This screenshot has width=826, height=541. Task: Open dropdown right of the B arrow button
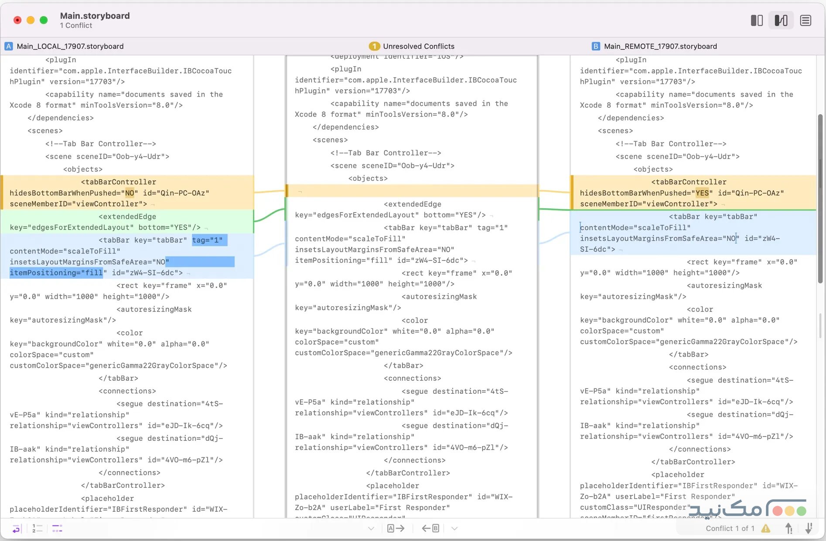coord(454,528)
